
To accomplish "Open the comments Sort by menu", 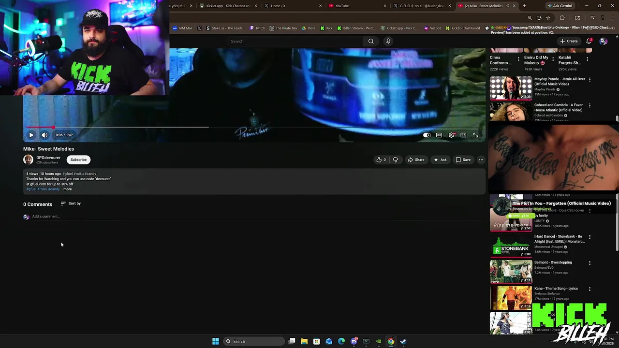I will pos(71,203).
